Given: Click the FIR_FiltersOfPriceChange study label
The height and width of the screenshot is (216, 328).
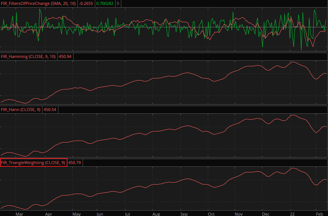Looking at the screenshot, I should click(39, 3).
